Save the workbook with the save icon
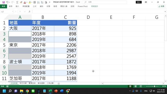This screenshot has width=167, height=94. click(3, 2)
